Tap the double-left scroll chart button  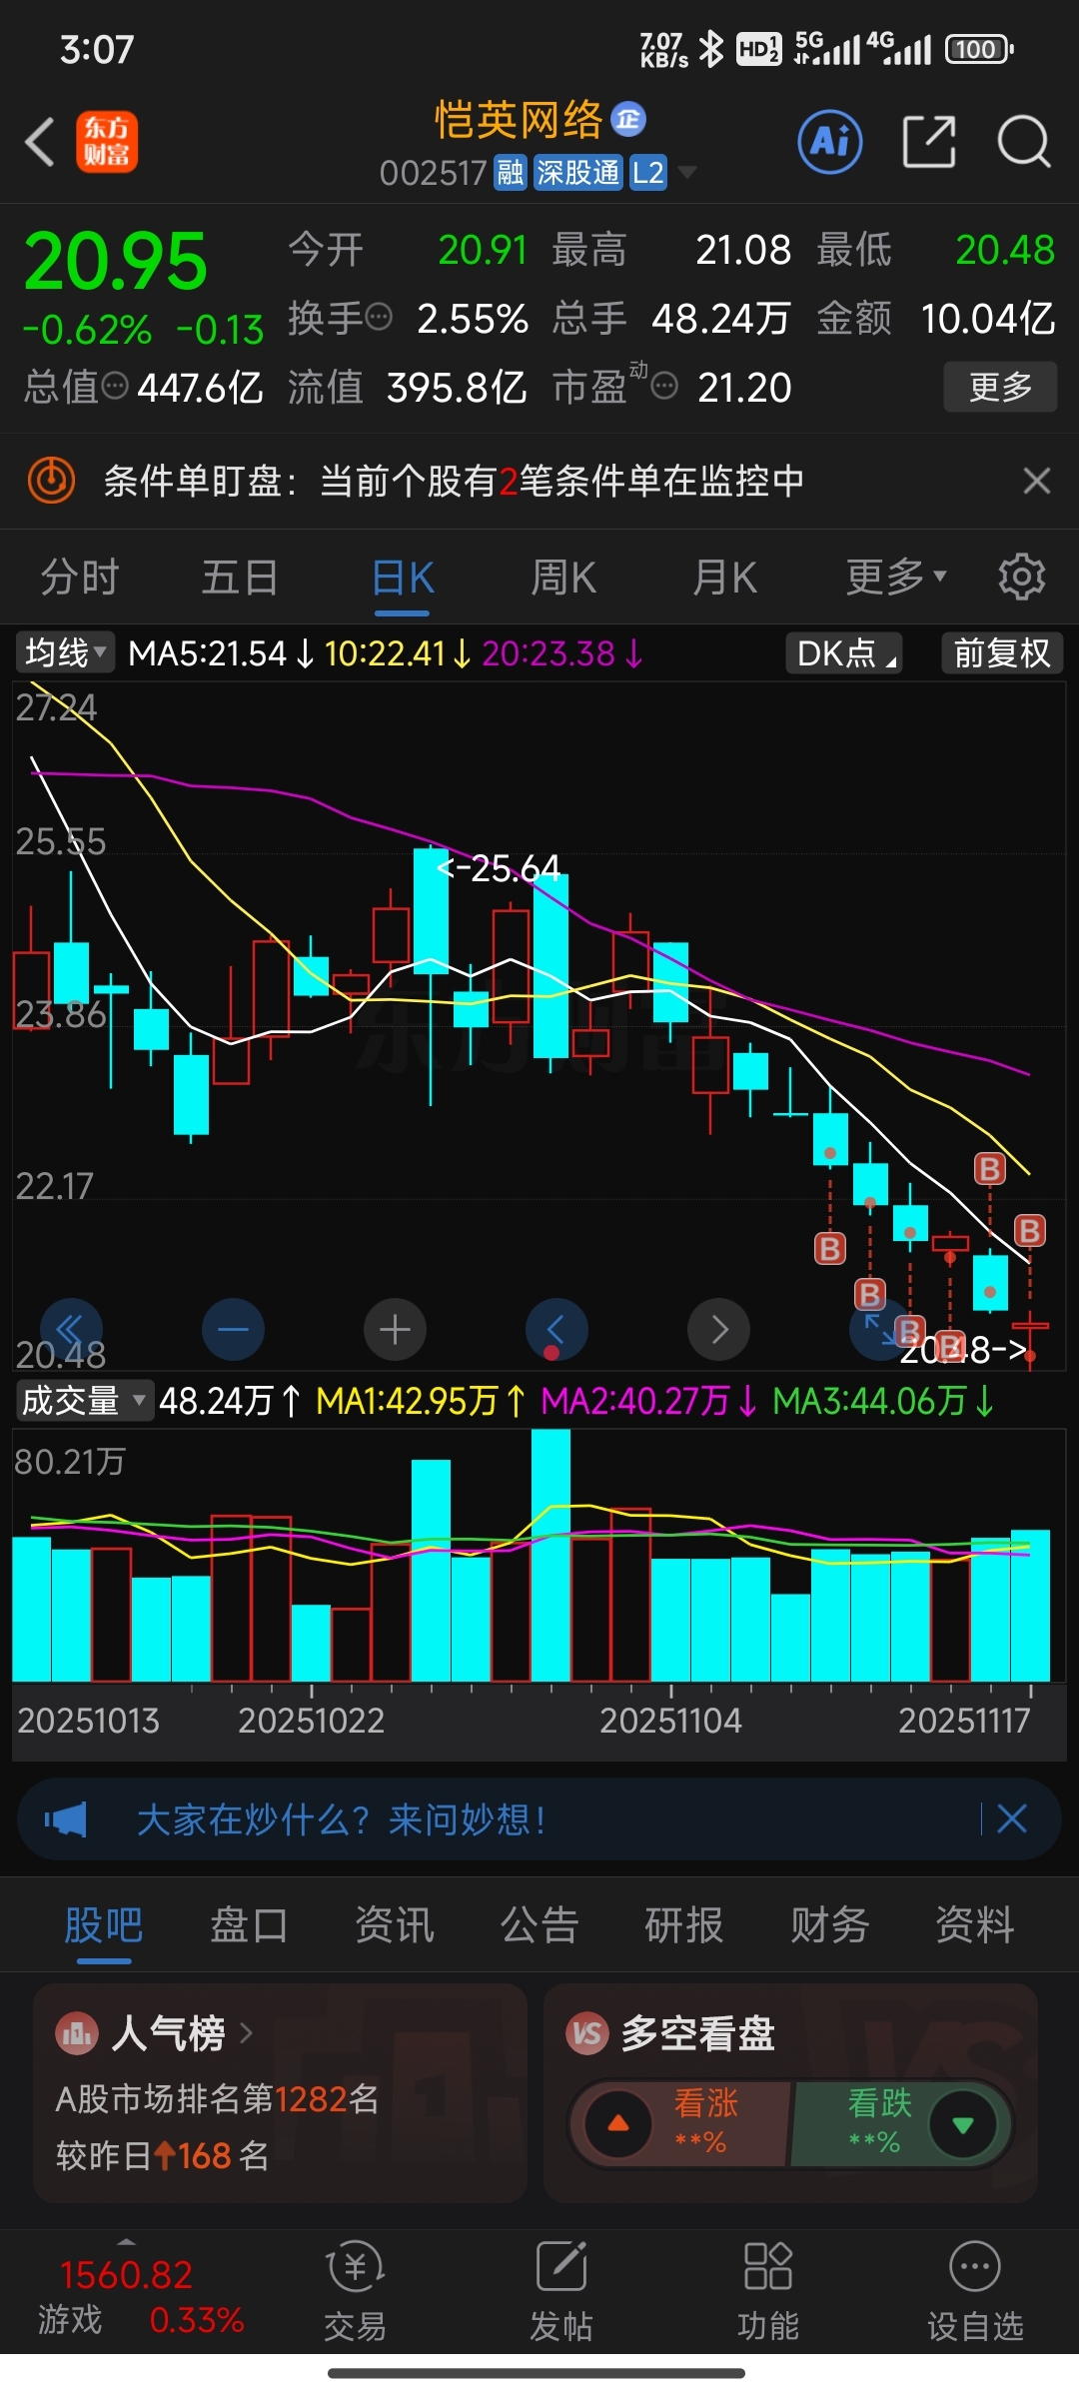pos(71,1330)
